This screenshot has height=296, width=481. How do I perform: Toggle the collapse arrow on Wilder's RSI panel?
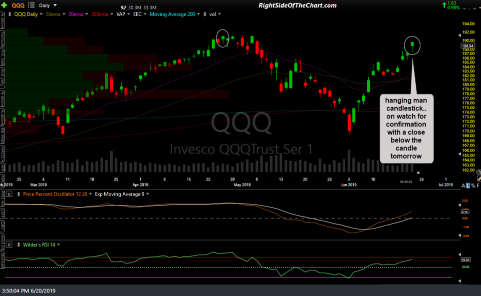[x=18, y=244]
